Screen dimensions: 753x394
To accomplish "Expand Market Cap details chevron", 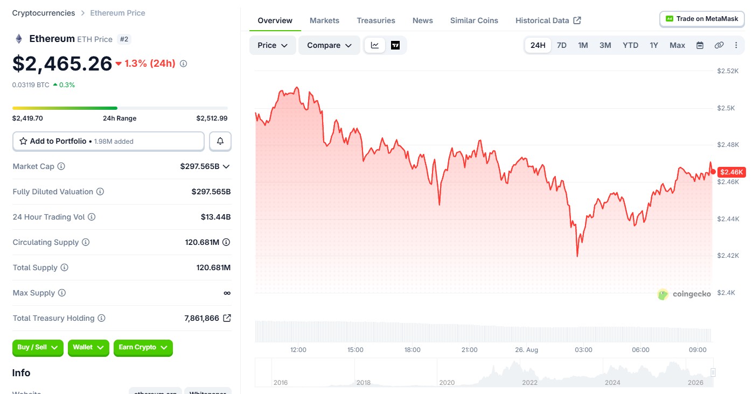I will [x=226, y=166].
